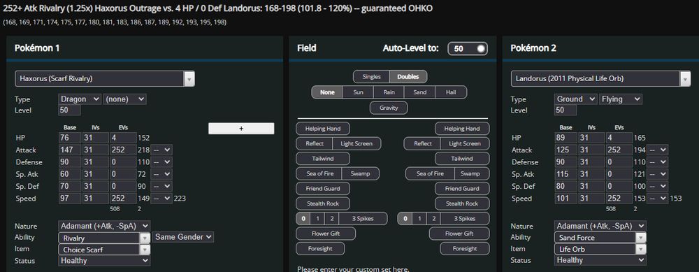699x272 pixels.
Task: Enable Tailwind for Pokémon 2 side
Action: [x=462, y=158]
